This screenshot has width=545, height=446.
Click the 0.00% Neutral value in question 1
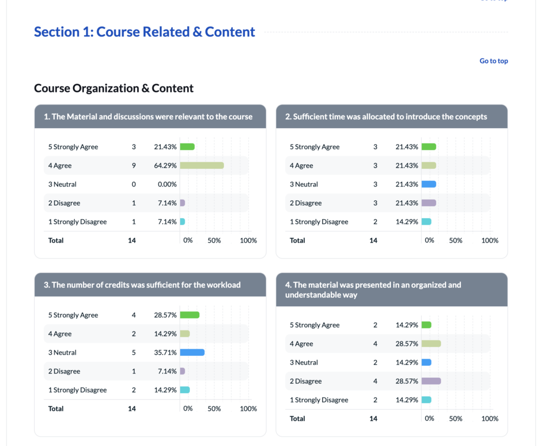[167, 184]
